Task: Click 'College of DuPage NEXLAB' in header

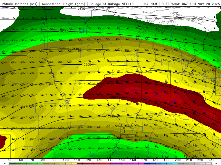Action: [x=111, y=4]
